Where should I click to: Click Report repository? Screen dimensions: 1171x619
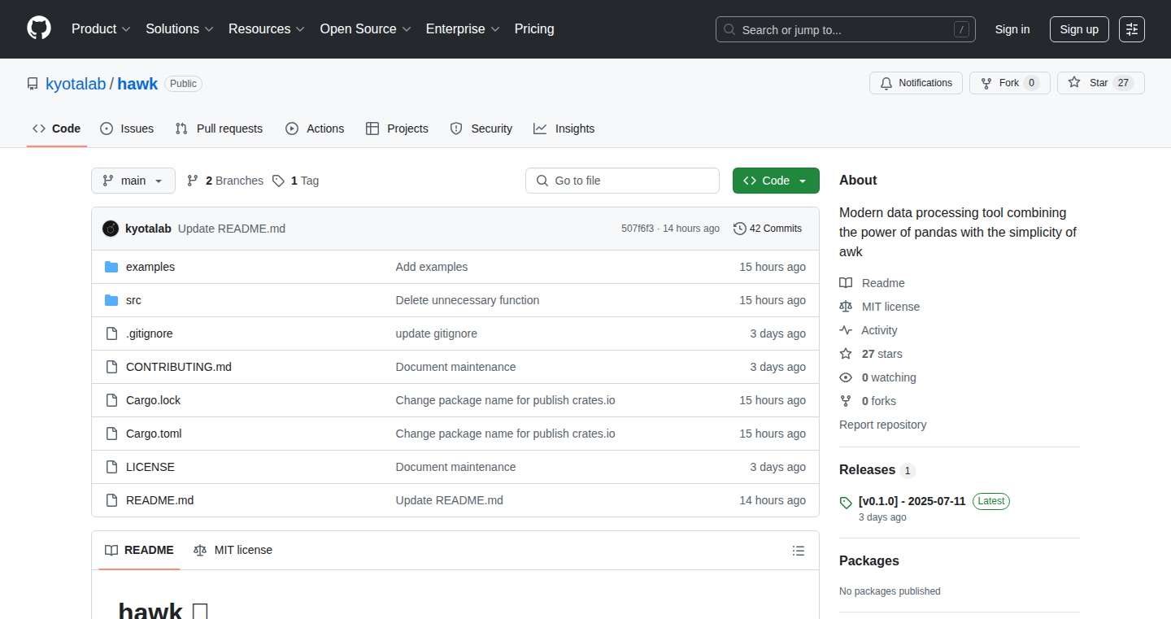click(x=883, y=425)
